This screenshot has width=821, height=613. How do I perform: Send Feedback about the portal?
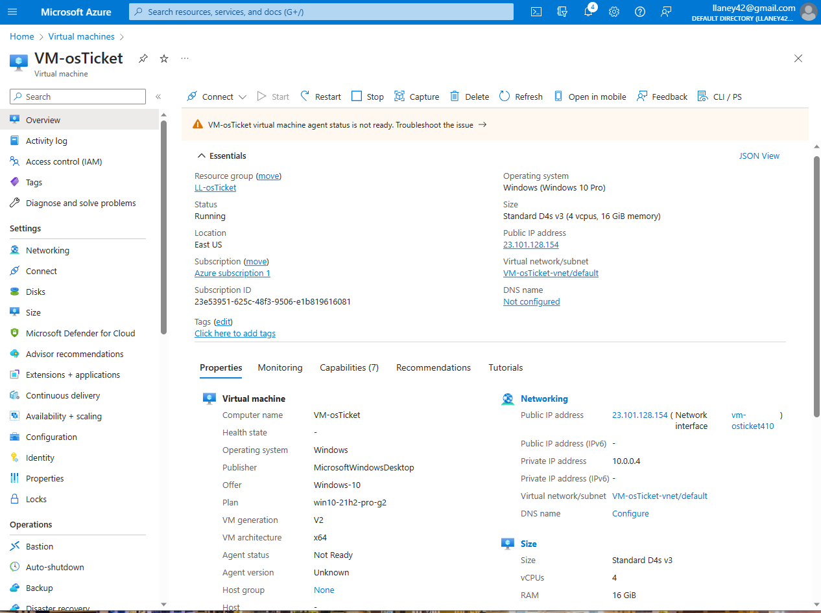661,96
